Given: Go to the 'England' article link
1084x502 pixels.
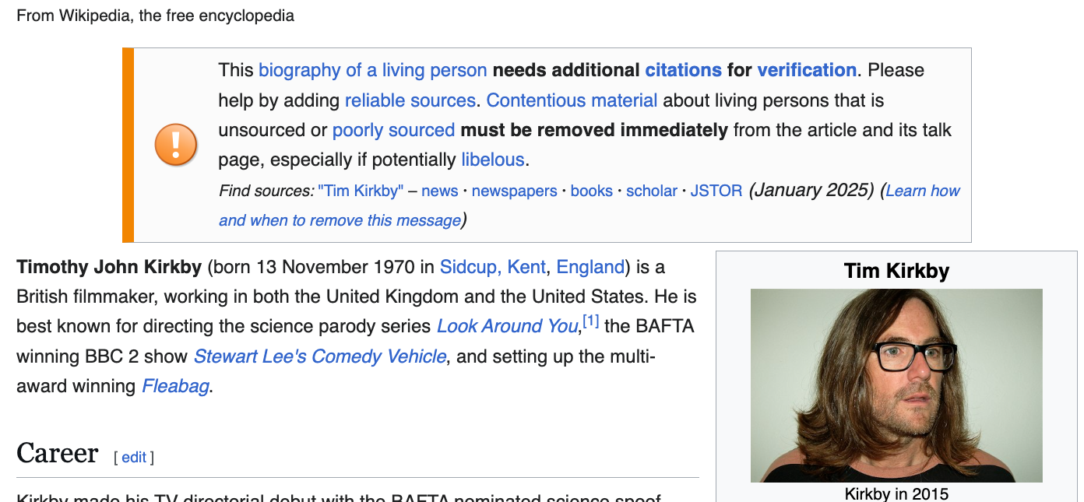Looking at the screenshot, I should [x=590, y=267].
